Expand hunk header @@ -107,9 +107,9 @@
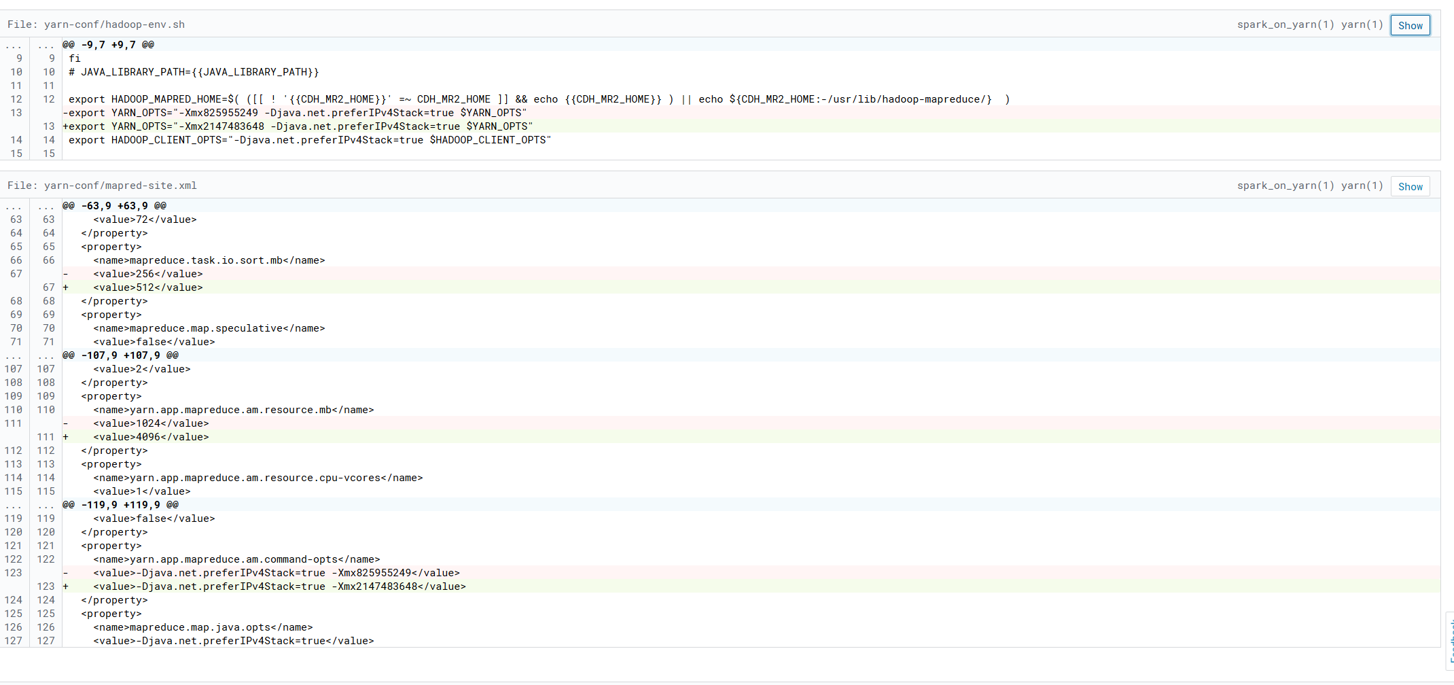Viewport: 1454px width, 685px height. coord(120,355)
